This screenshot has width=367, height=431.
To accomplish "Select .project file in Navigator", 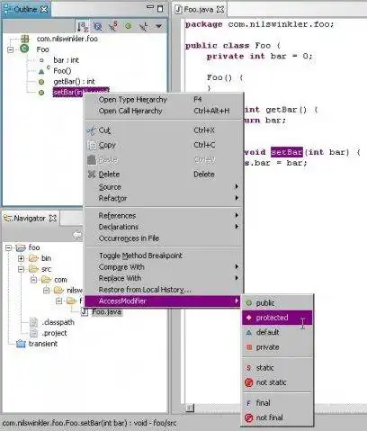I will 54,333.
